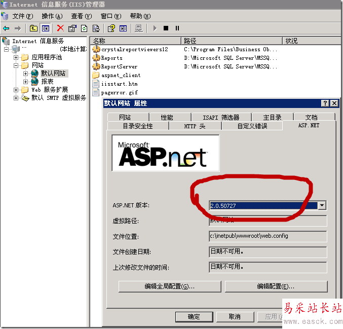The image size is (343, 329).
Task: Open the 帮助(H) menu
Action: [x=140, y=16]
